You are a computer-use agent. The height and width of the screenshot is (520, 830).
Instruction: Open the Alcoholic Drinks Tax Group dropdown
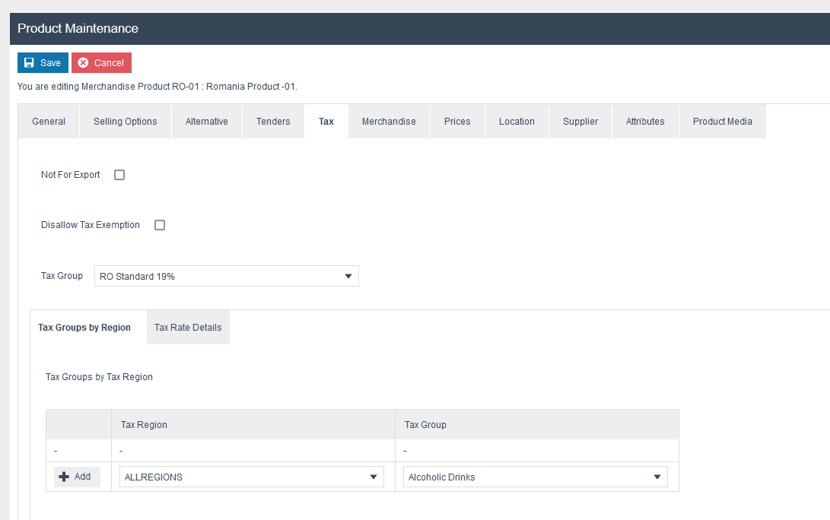click(x=536, y=477)
